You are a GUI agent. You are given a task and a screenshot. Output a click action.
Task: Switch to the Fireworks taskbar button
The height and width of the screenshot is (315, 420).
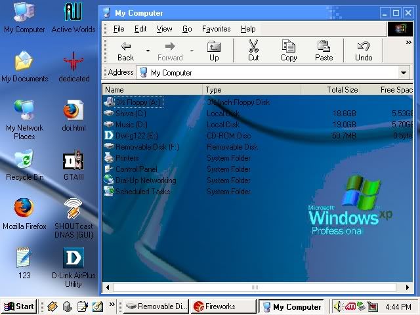point(223,306)
